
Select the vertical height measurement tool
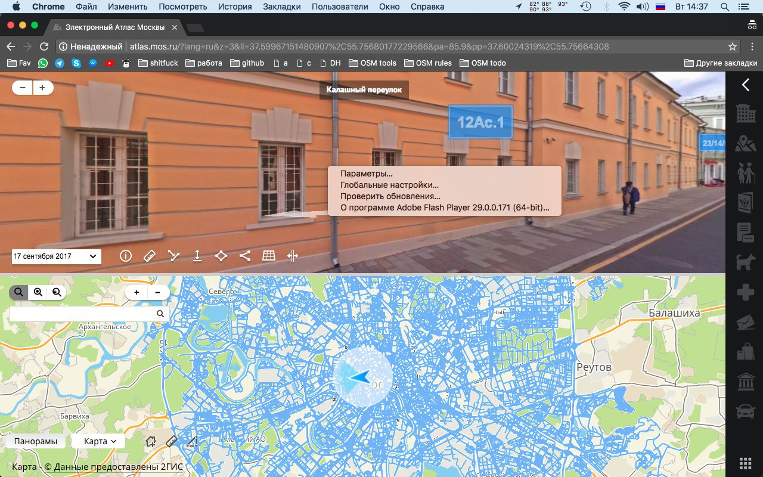pyautogui.click(x=197, y=256)
